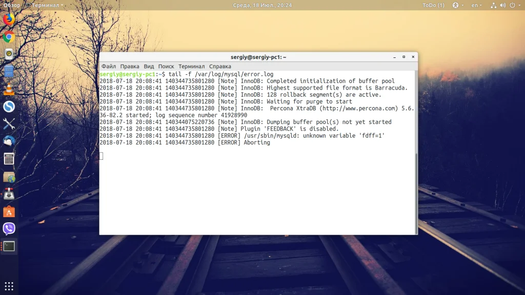Viewport: 525px width, 295px height.
Task: Launch Google Chrome from the dock
Action: [9, 37]
